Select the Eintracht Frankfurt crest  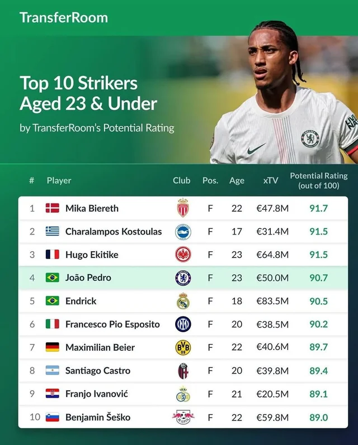pos(183,255)
